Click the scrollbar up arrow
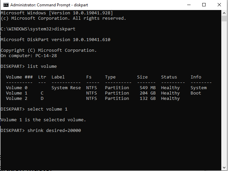This screenshot has width=228, height=171. click(x=224, y=13)
